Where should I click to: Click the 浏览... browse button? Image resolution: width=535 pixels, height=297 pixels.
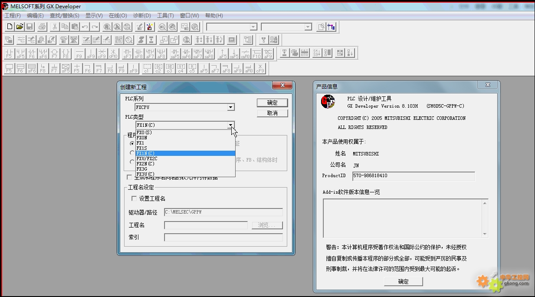pos(267,225)
